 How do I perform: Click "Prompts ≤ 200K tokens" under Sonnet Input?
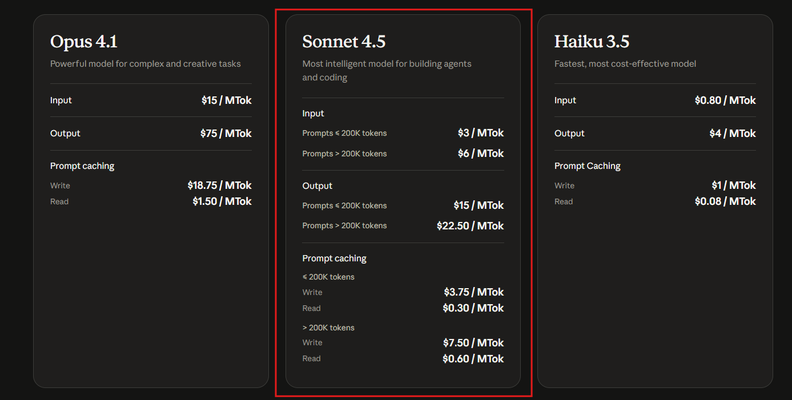pyautogui.click(x=344, y=133)
